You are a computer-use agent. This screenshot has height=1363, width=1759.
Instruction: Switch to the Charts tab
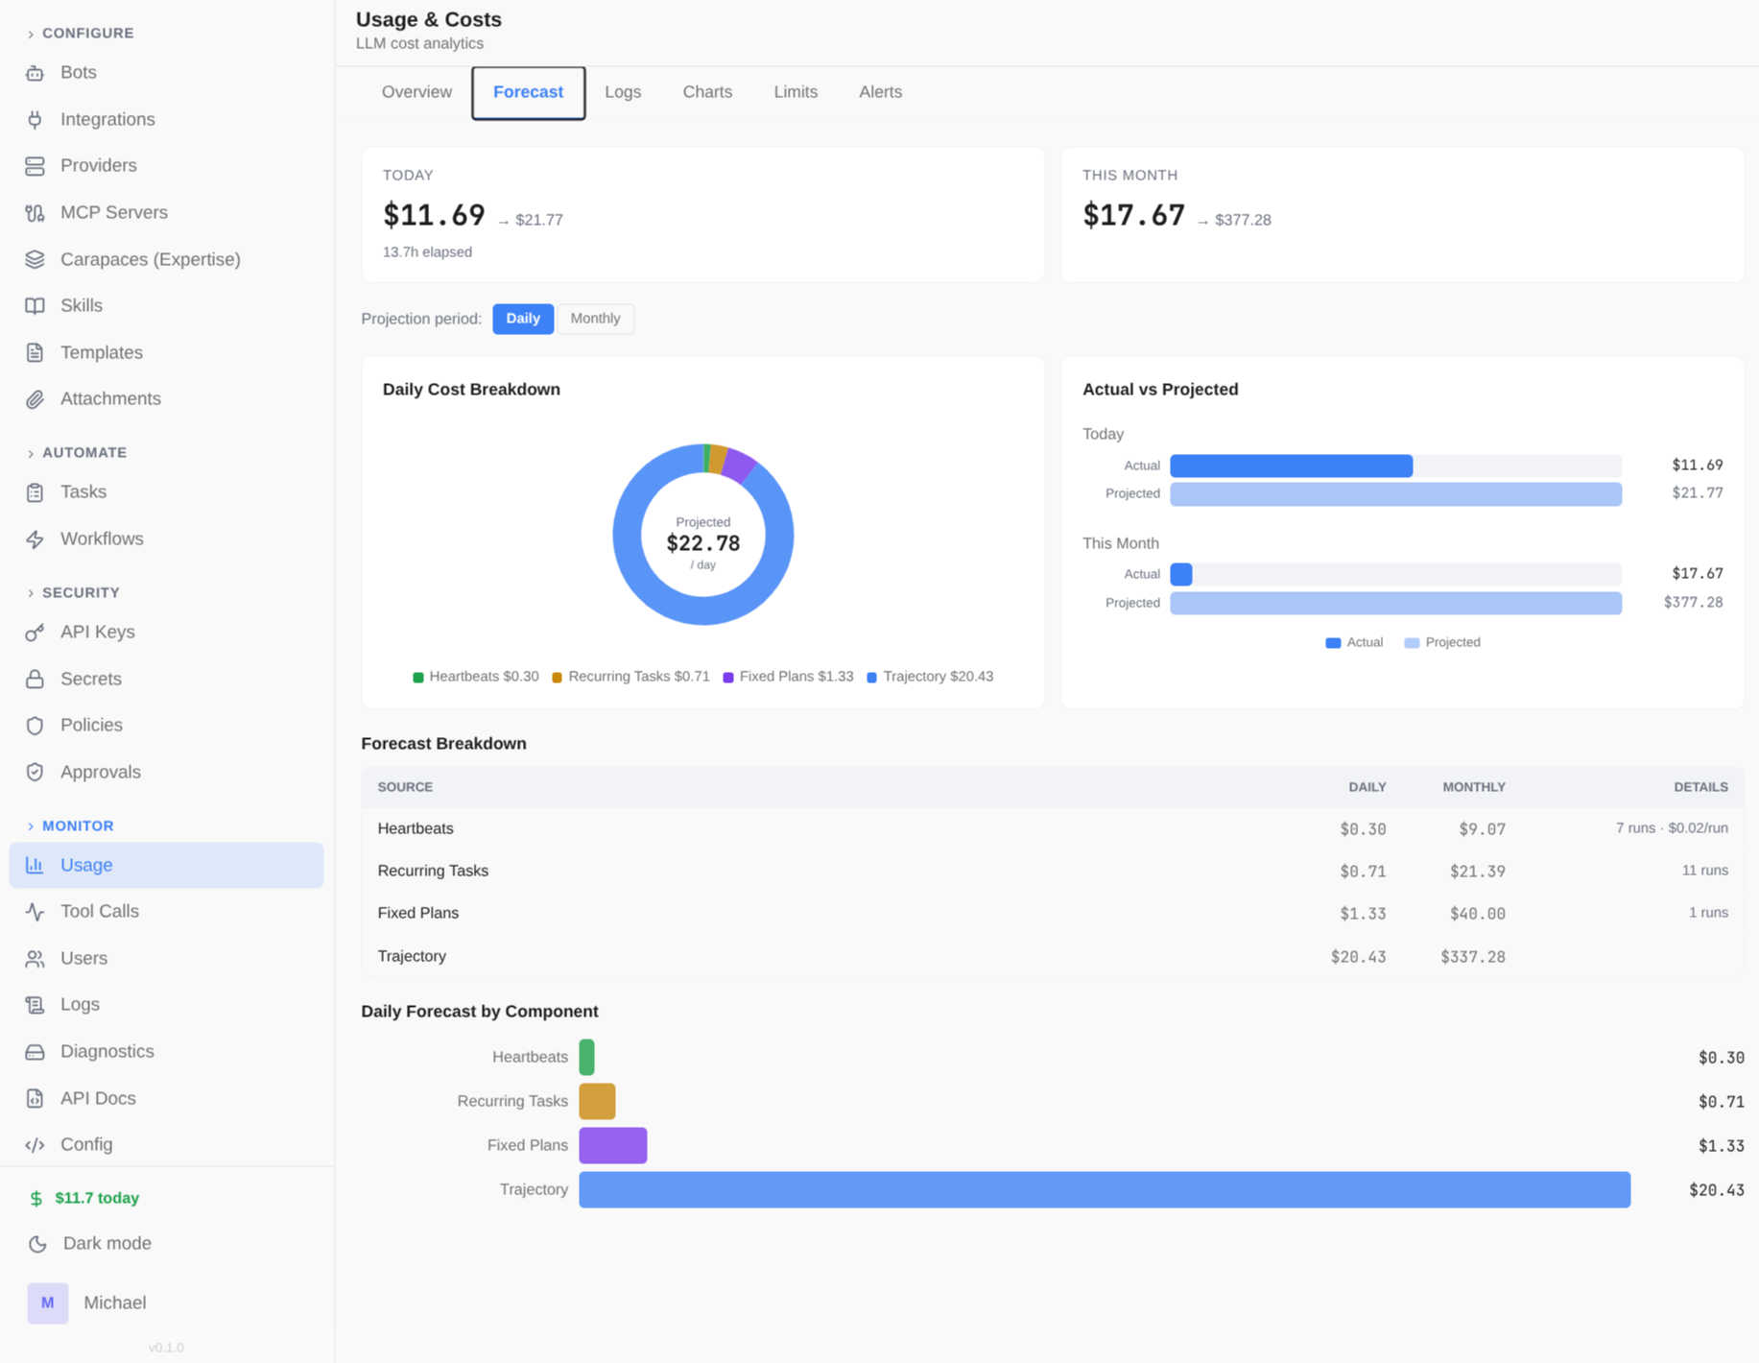pos(707,91)
